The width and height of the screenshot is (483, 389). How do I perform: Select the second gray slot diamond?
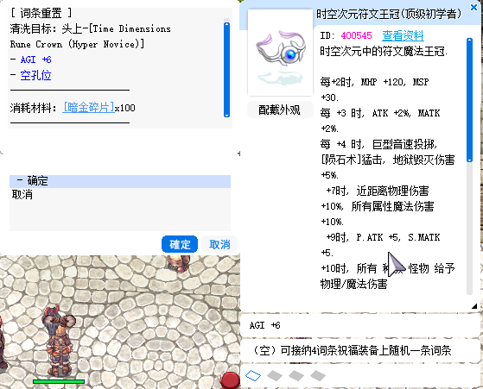pyautogui.click(x=275, y=375)
